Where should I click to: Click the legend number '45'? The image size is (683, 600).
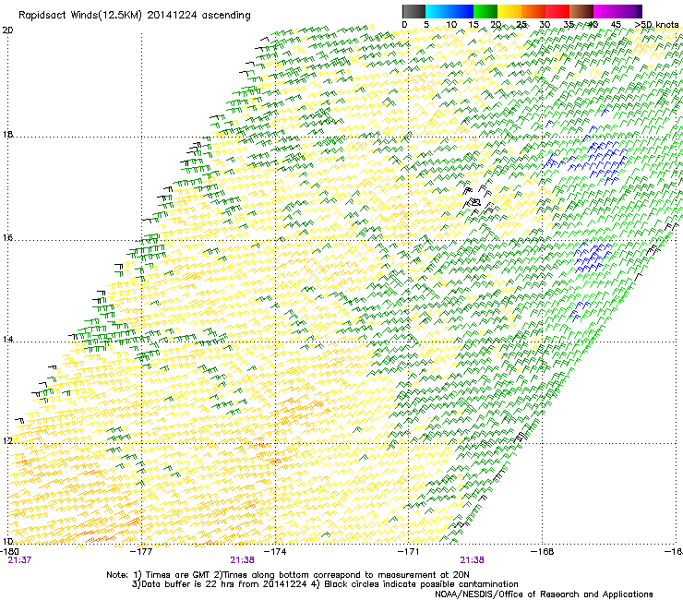(x=616, y=25)
